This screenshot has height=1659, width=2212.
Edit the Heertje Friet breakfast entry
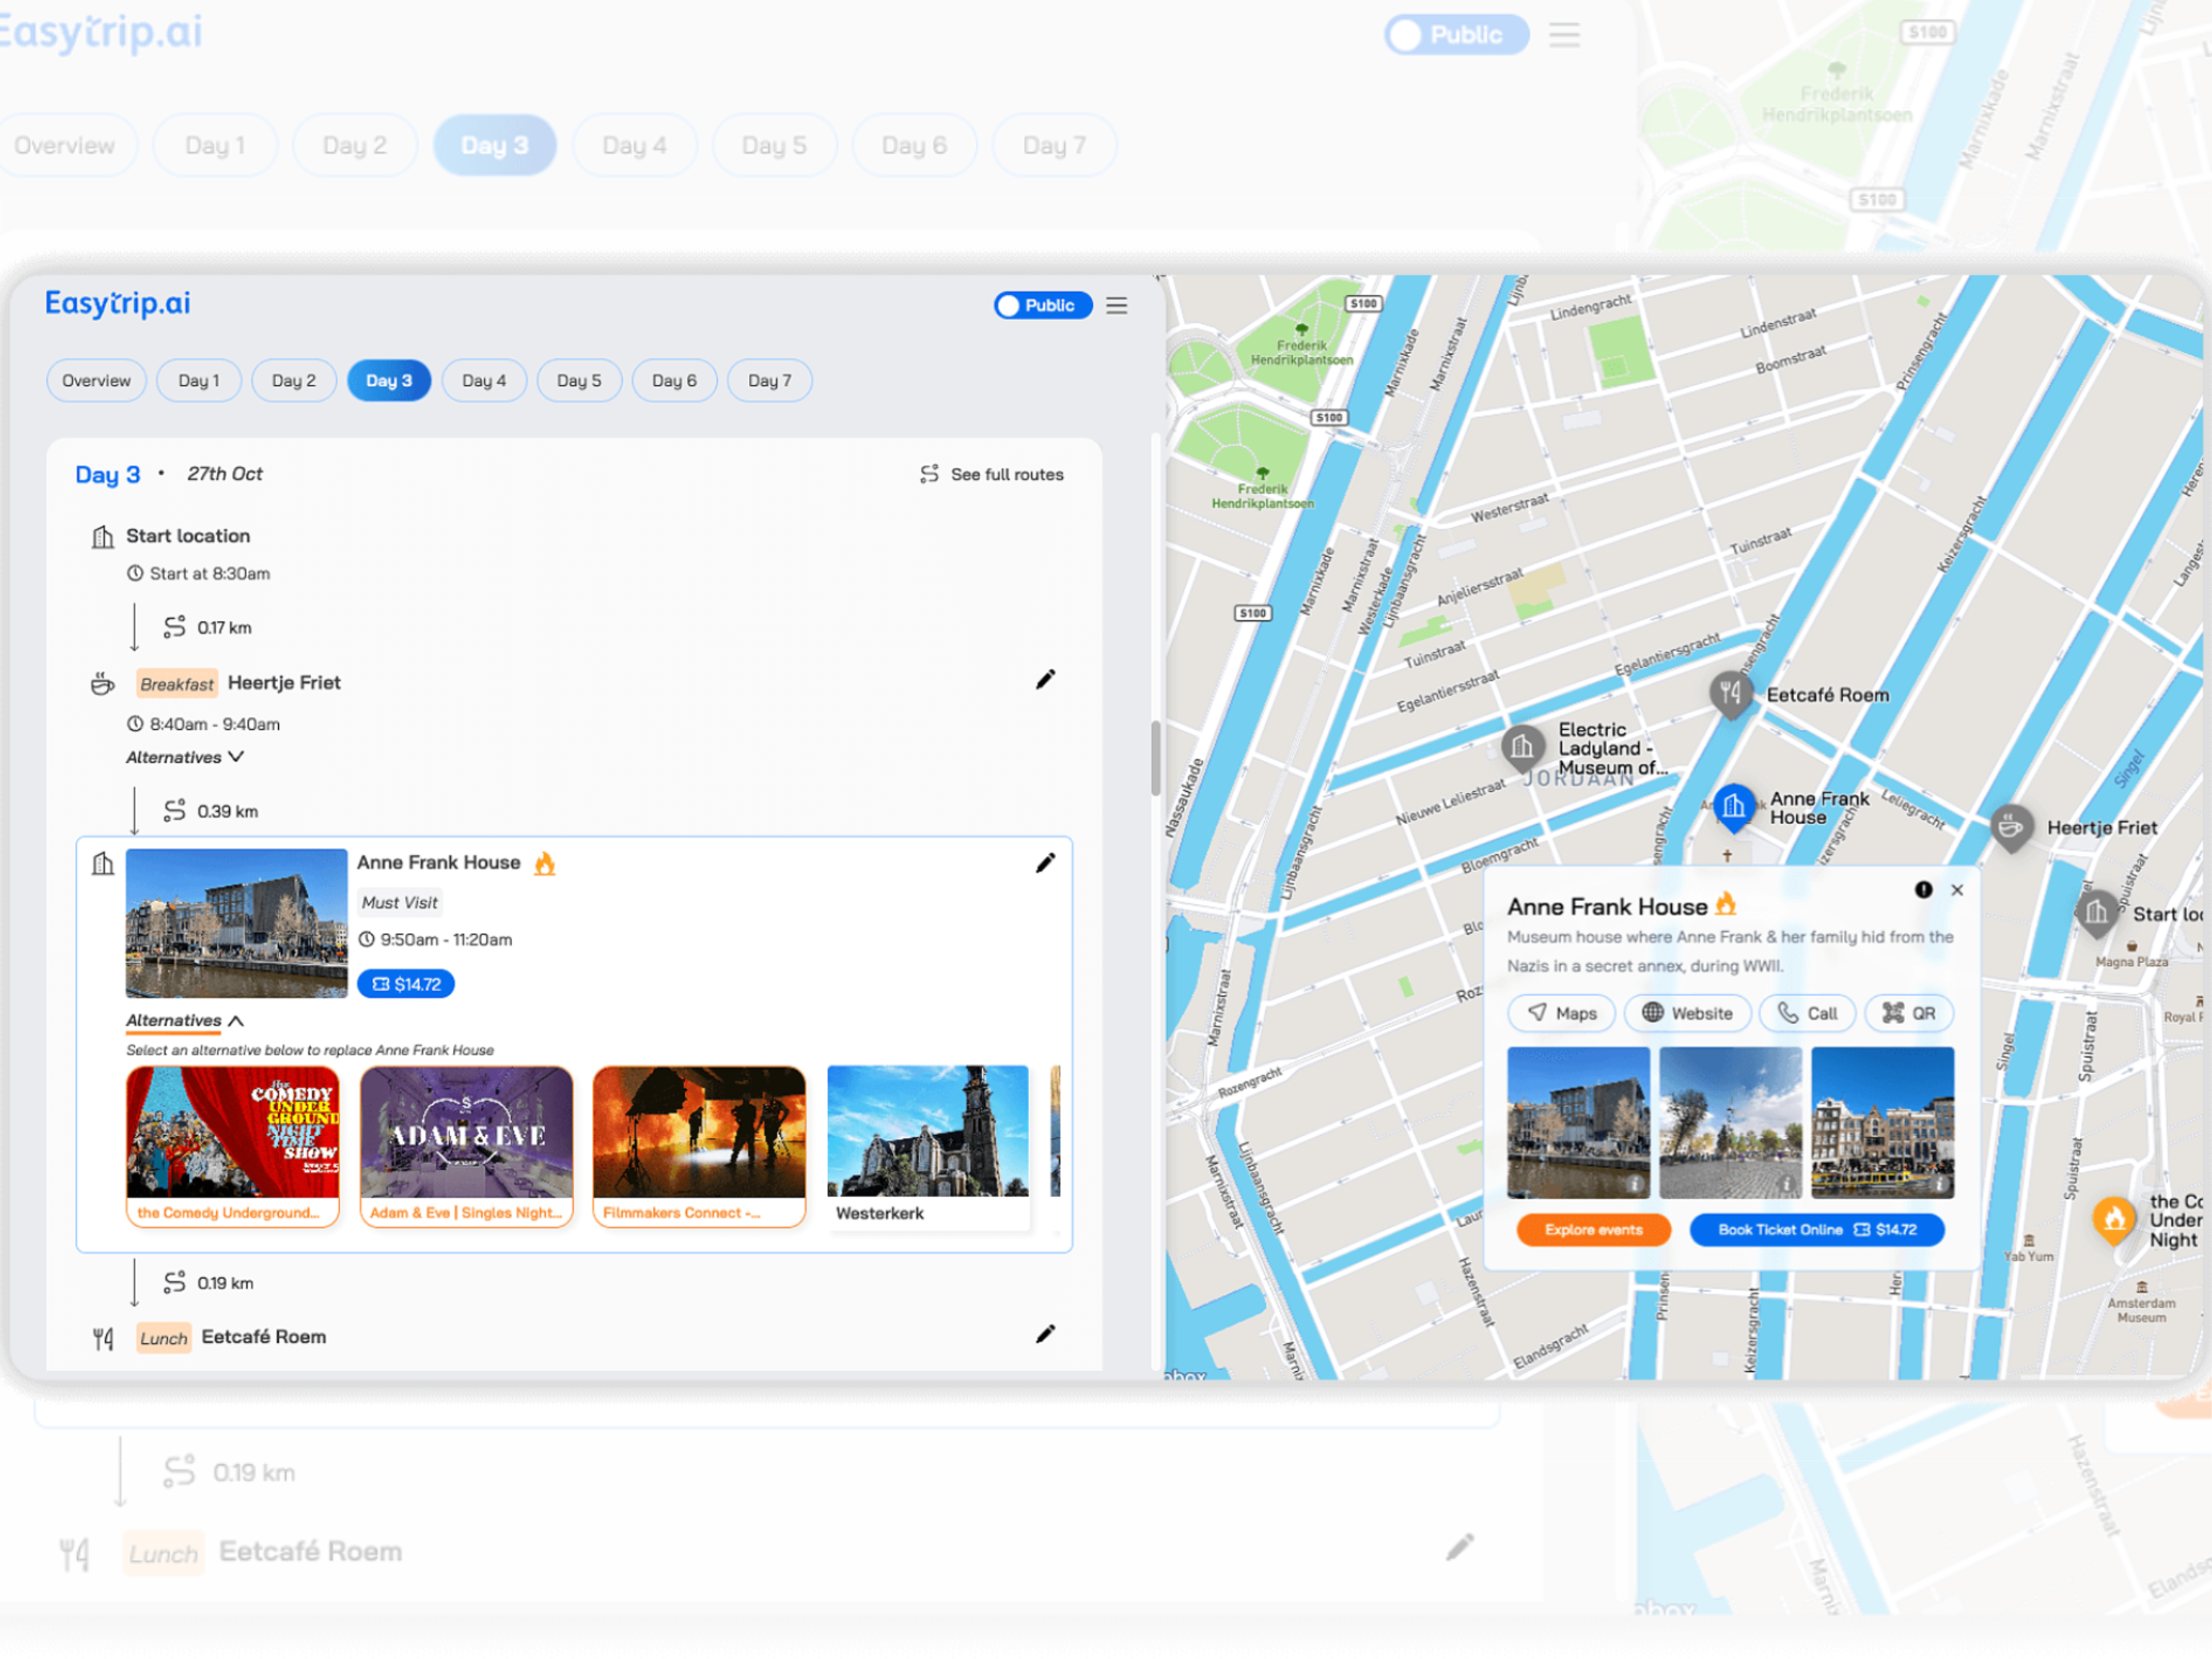pyautogui.click(x=1045, y=680)
